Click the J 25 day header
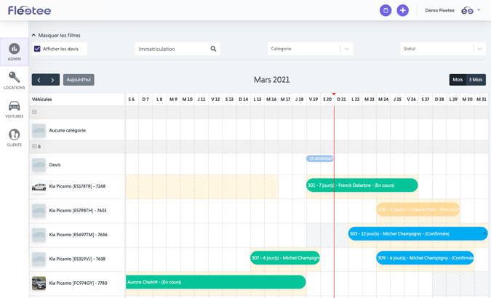The image size is (491, 298). point(397,100)
